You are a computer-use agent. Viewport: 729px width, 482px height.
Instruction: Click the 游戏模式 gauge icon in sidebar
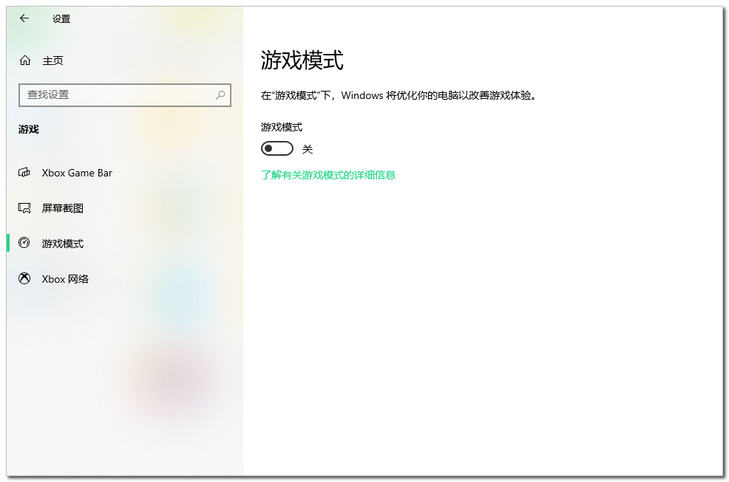(x=24, y=243)
